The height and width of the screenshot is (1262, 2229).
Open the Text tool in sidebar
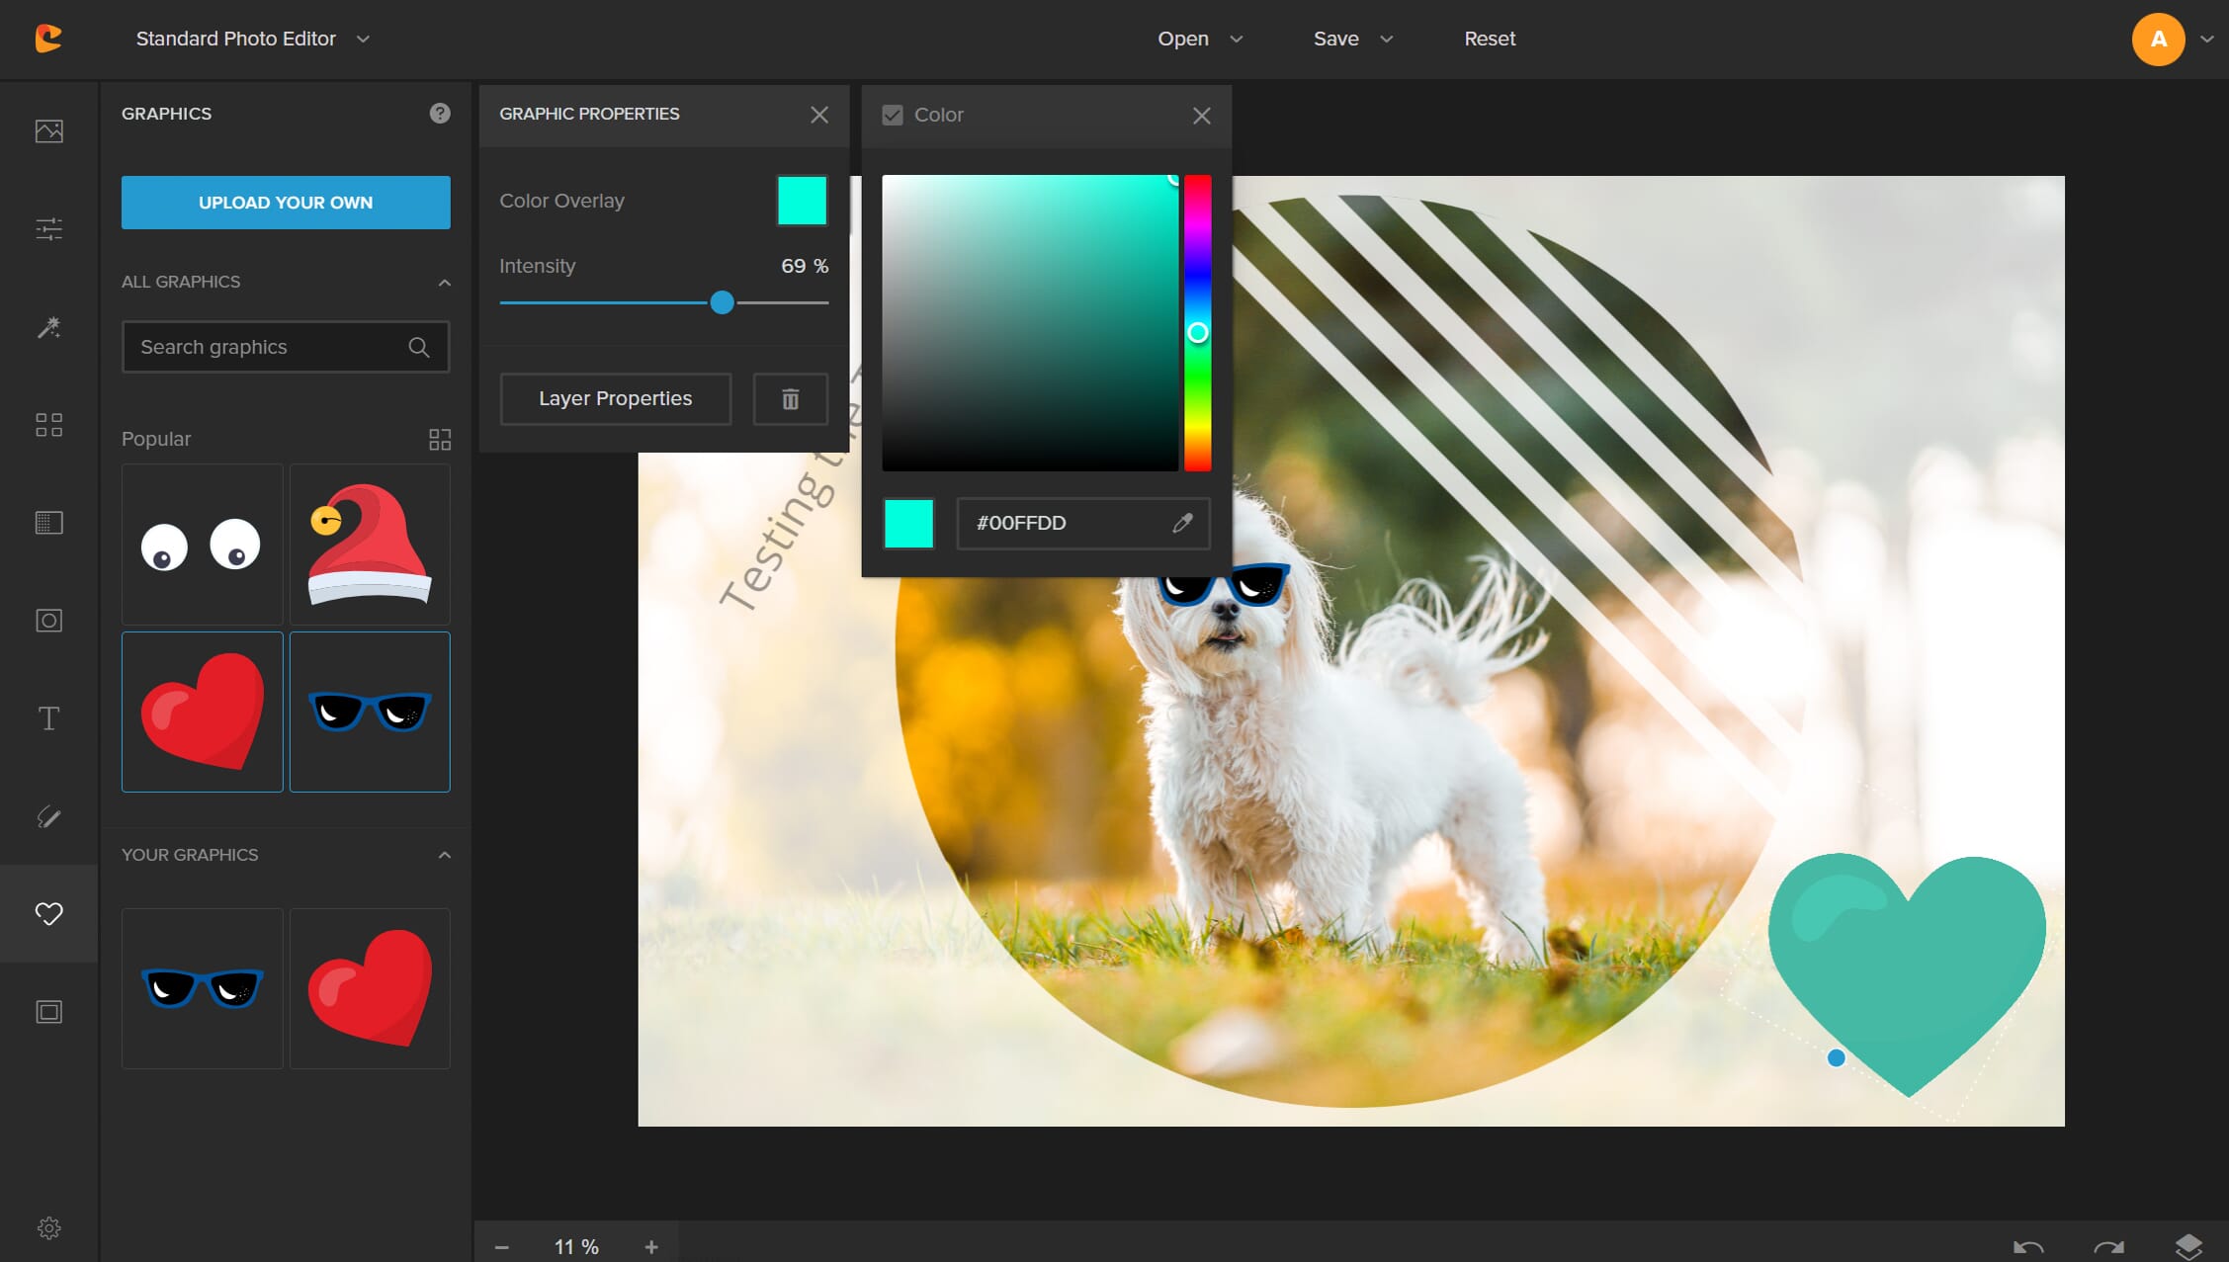click(x=48, y=718)
